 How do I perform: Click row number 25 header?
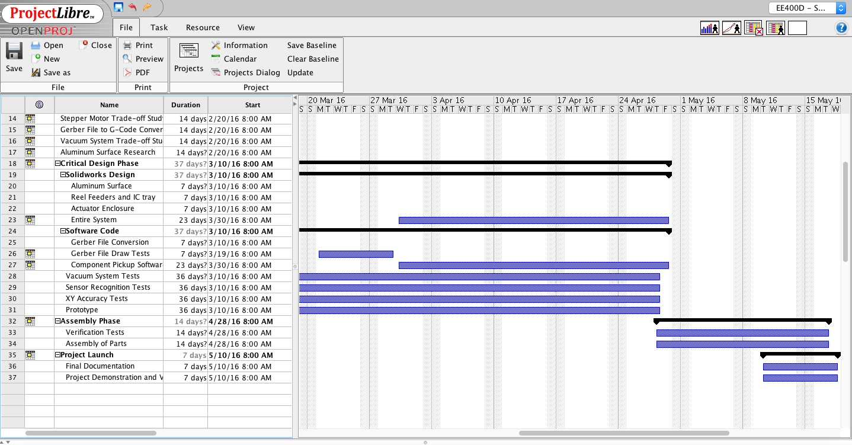pos(12,242)
